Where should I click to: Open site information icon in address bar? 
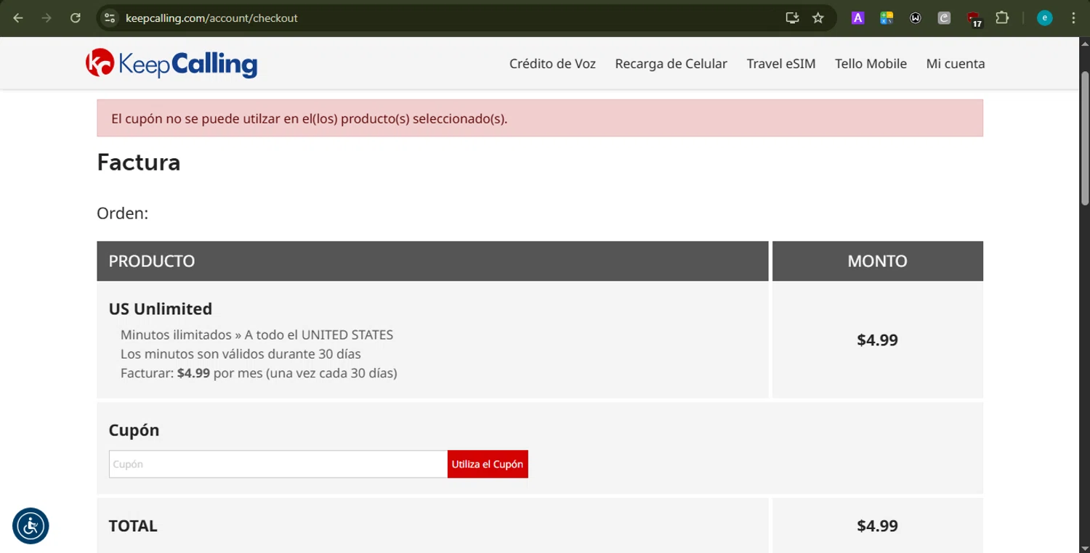coord(110,18)
